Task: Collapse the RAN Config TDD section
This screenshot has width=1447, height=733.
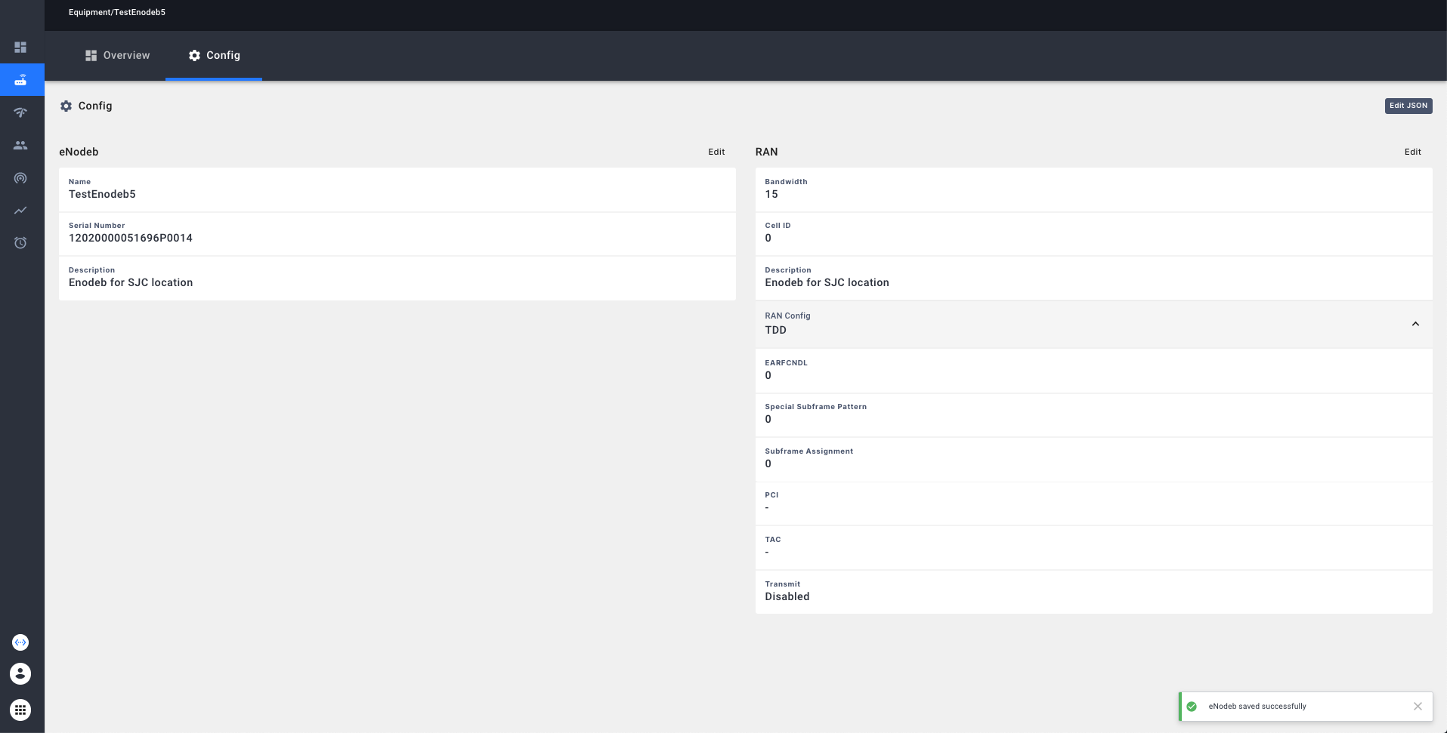Action: (x=1415, y=323)
